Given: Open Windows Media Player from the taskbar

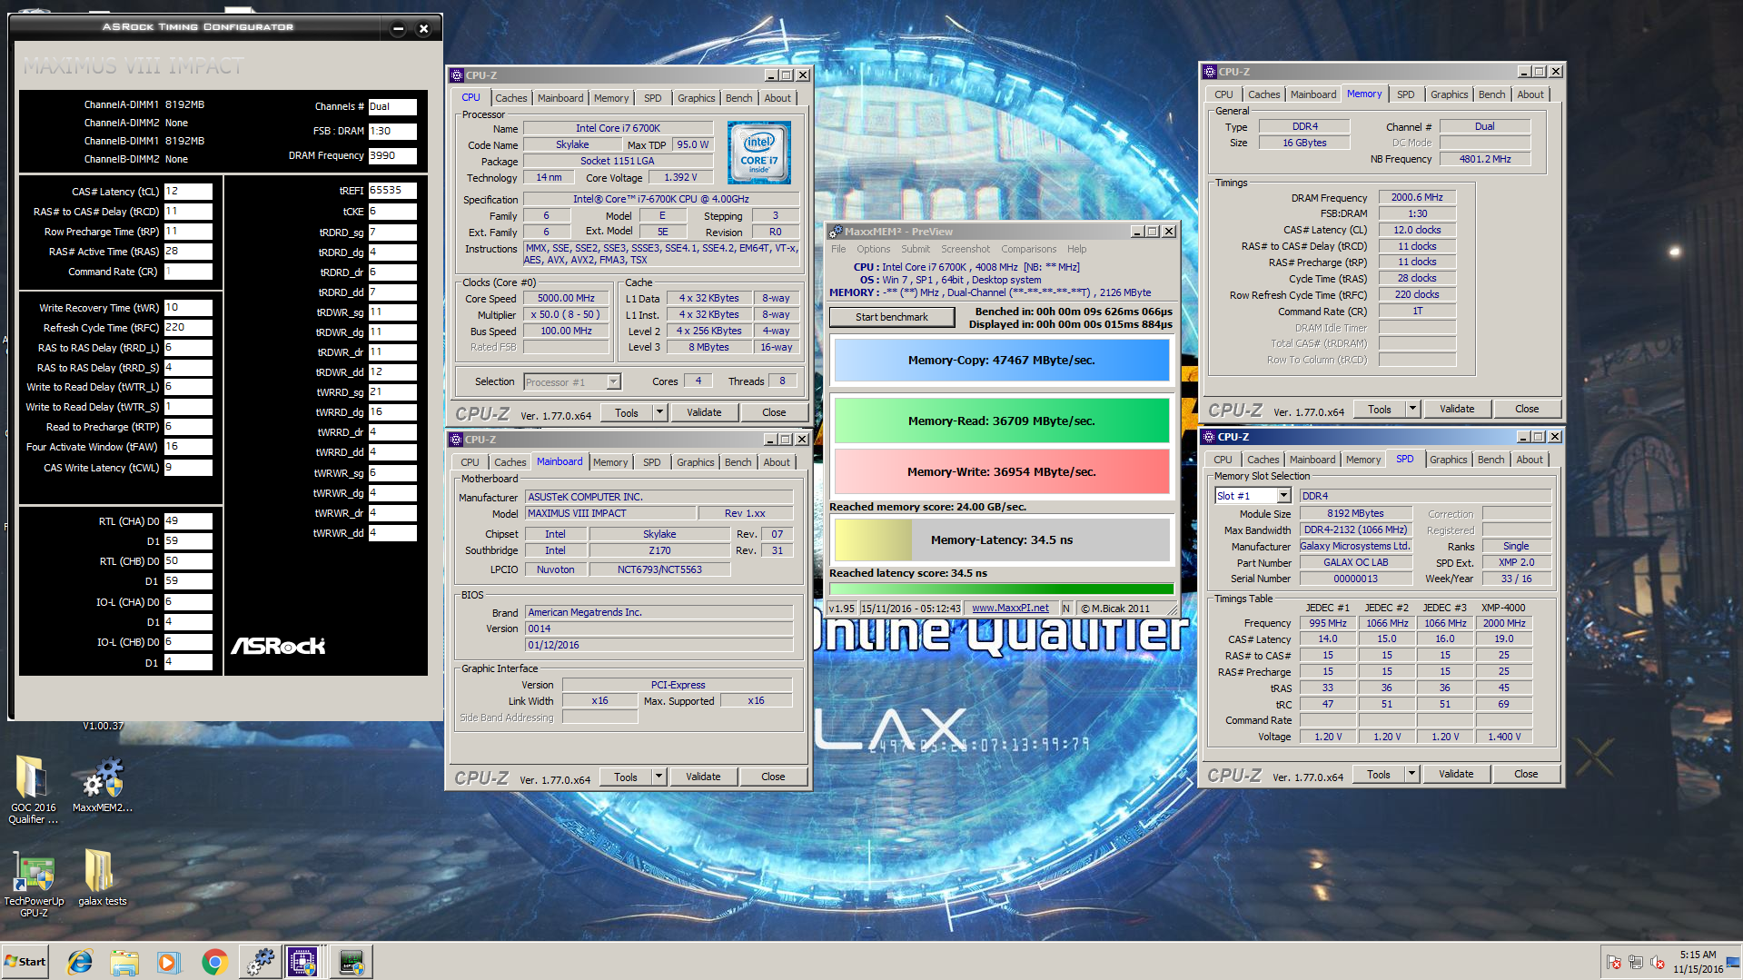Looking at the screenshot, I should [x=169, y=961].
